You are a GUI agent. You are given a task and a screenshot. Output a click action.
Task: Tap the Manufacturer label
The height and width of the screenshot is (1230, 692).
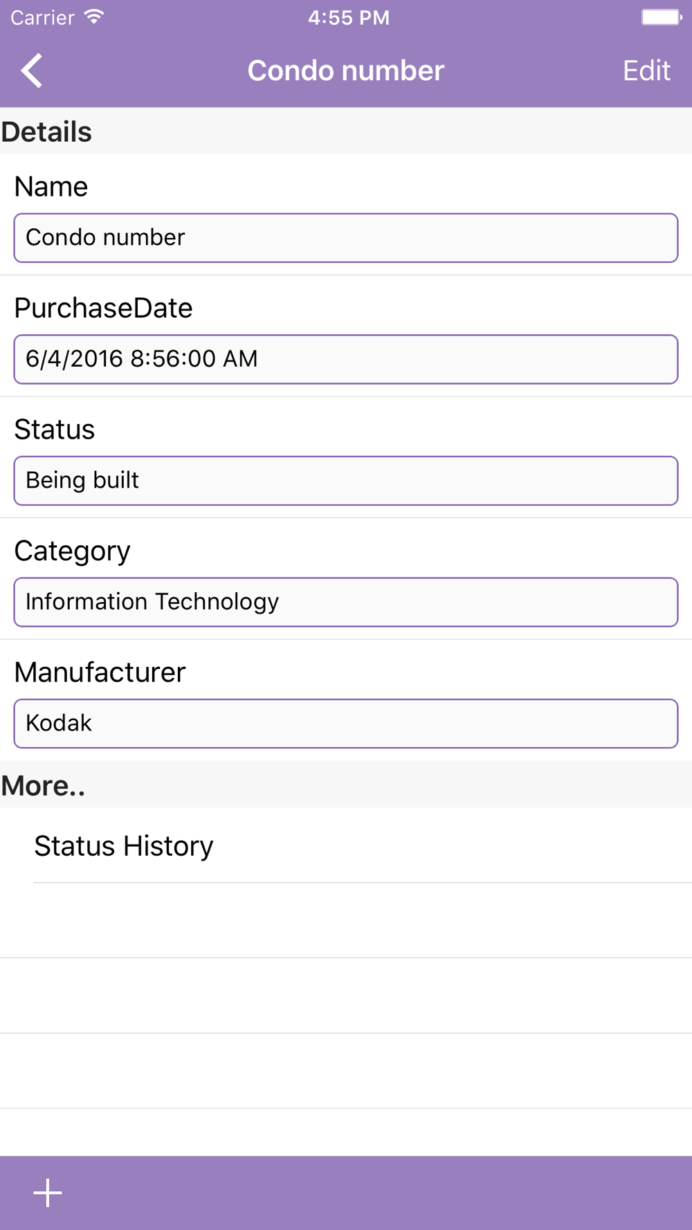(x=100, y=672)
